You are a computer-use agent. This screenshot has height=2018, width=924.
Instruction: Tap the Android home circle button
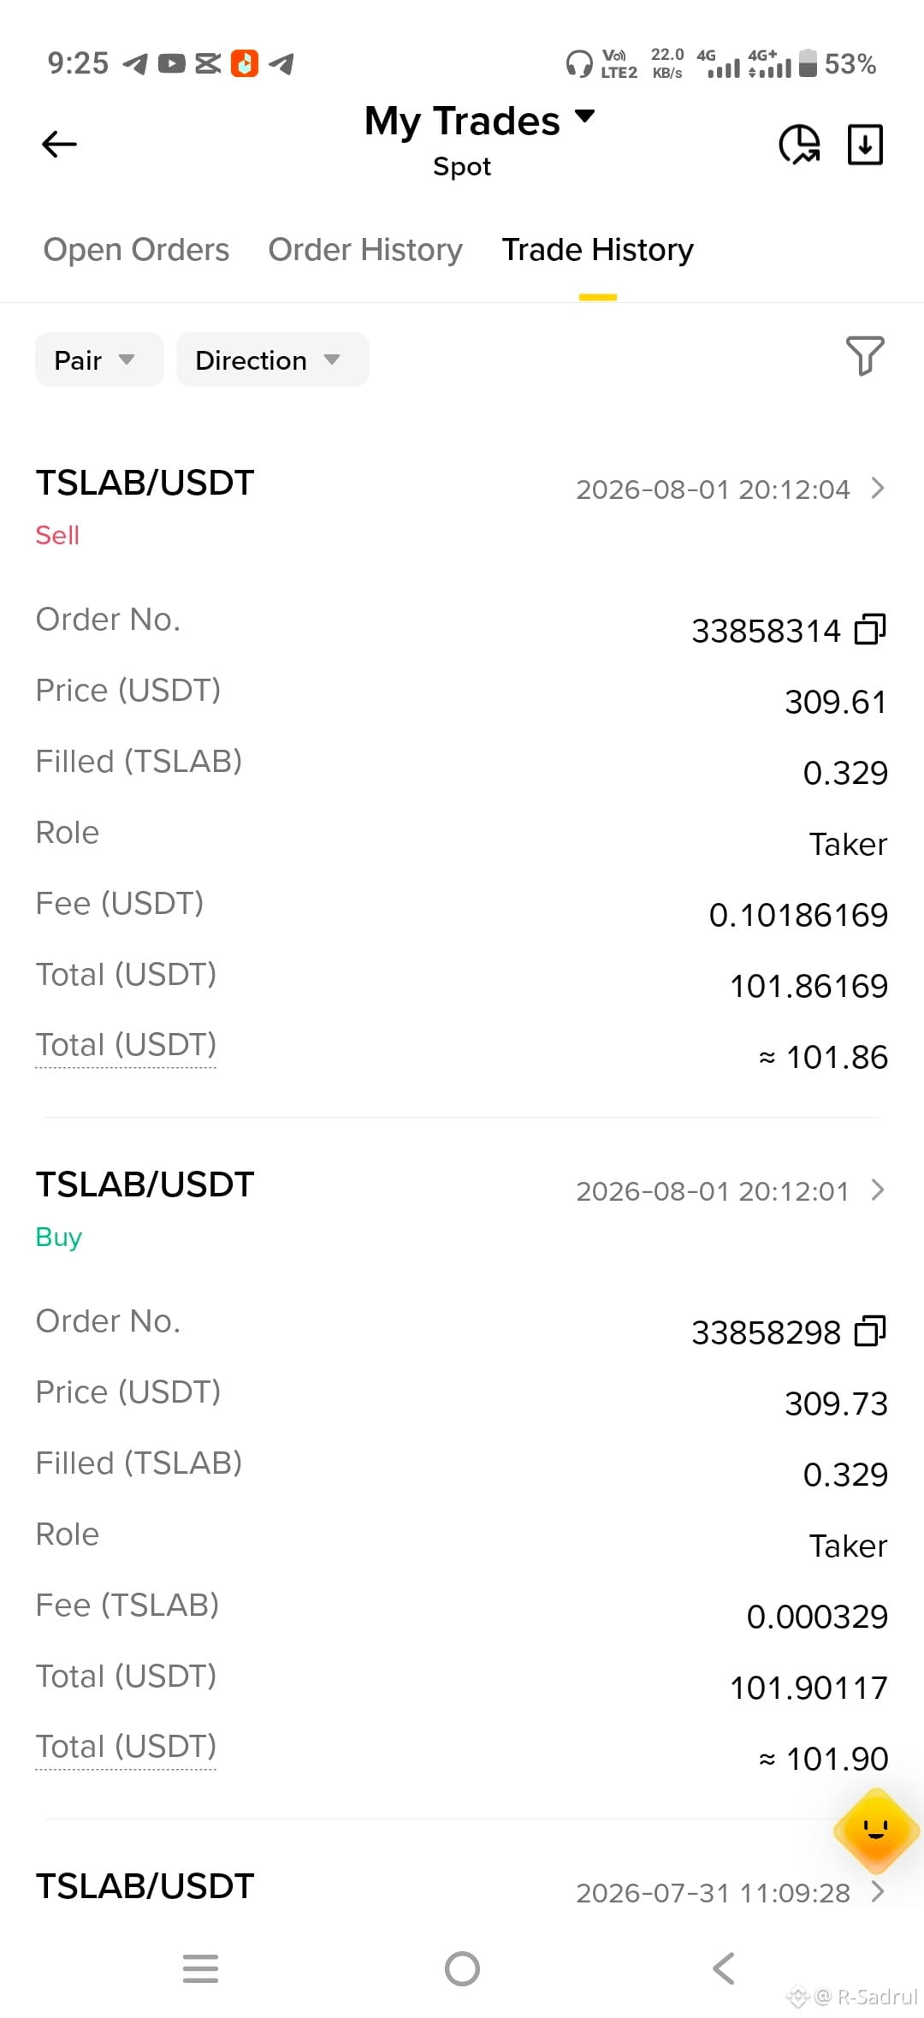pos(462,1968)
